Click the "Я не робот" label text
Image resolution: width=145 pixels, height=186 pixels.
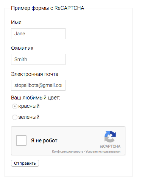pos(44,140)
